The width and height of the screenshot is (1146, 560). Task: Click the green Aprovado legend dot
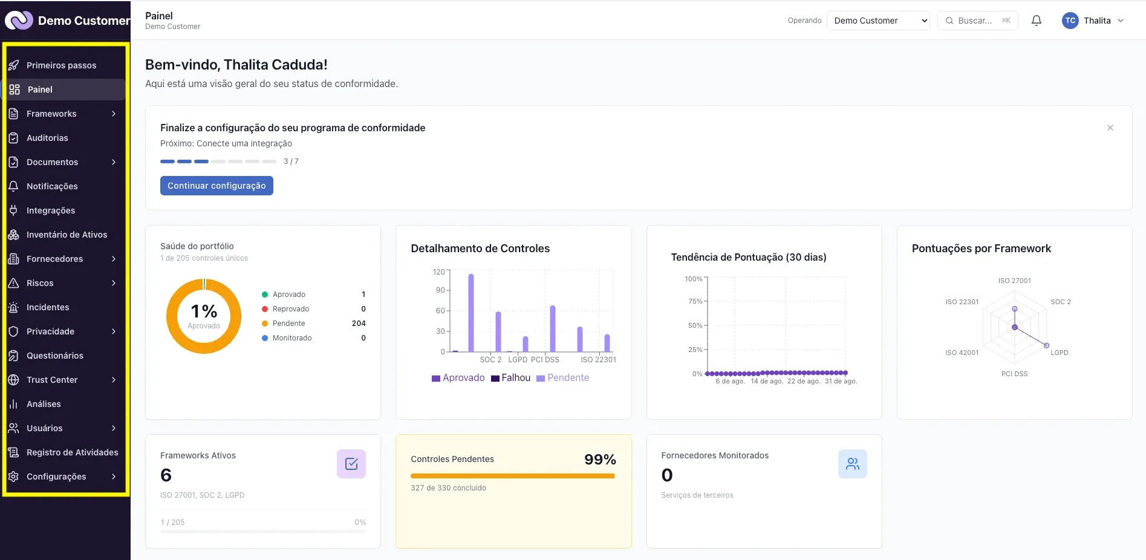click(x=264, y=295)
